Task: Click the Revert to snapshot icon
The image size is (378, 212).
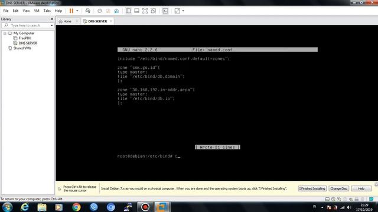Action: [x=108, y=11]
